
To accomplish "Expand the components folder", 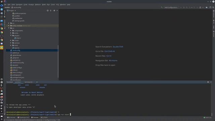I will (x=11, y=31).
